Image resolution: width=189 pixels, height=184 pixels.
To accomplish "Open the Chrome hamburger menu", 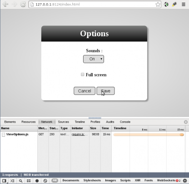I will tap(184, 5).
